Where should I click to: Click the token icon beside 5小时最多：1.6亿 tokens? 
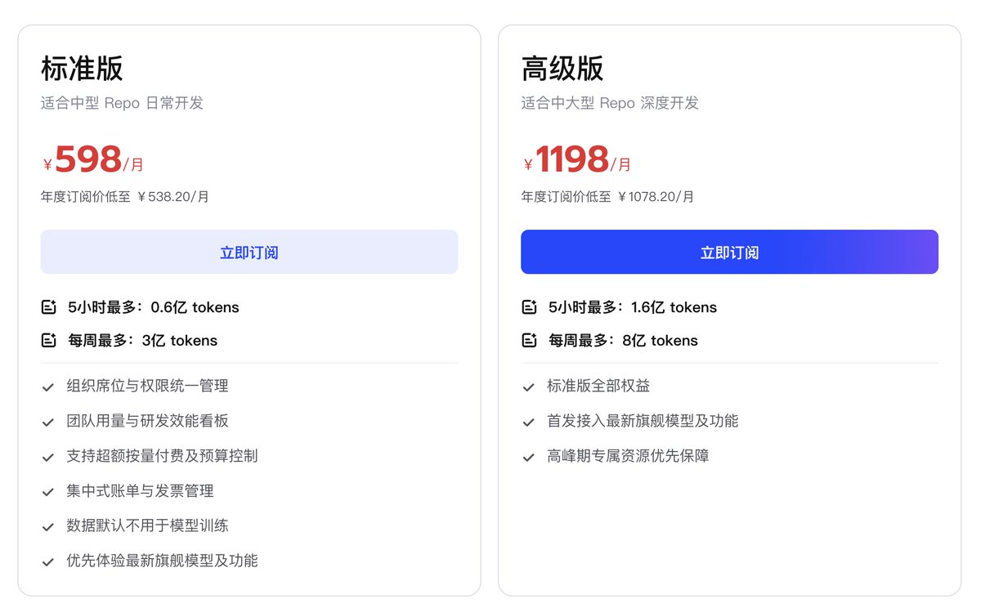(529, 307)
